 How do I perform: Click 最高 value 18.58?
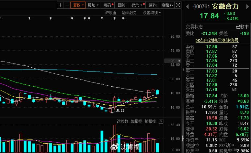(x=211, y=118)
